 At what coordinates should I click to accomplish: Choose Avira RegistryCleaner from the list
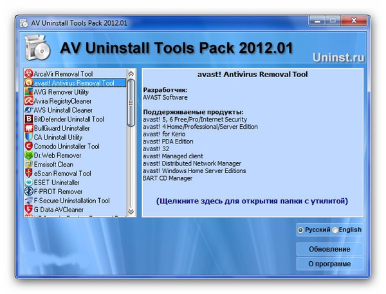coord(75,101)
